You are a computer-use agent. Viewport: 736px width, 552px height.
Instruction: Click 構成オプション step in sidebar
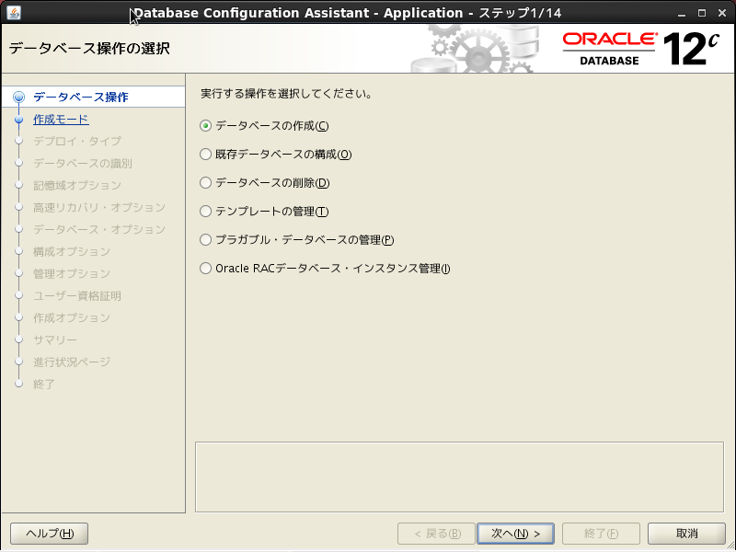coord(72,251)
